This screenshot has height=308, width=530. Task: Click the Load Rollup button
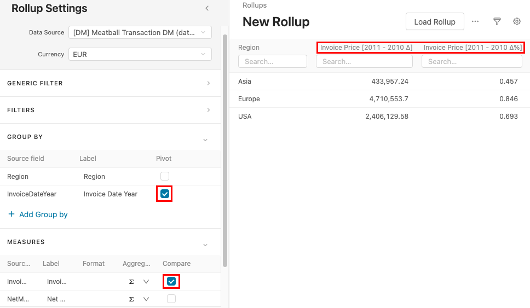[x=434, y=22]
